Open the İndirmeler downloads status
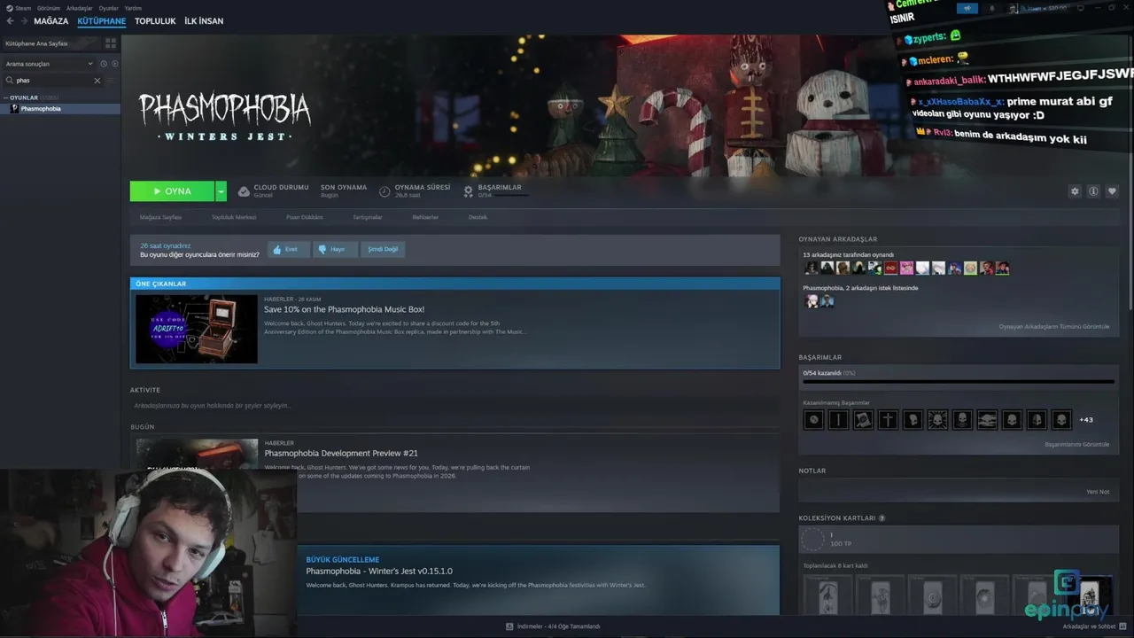The width and height of the screenshot is (1134, 638). point(553,626)
